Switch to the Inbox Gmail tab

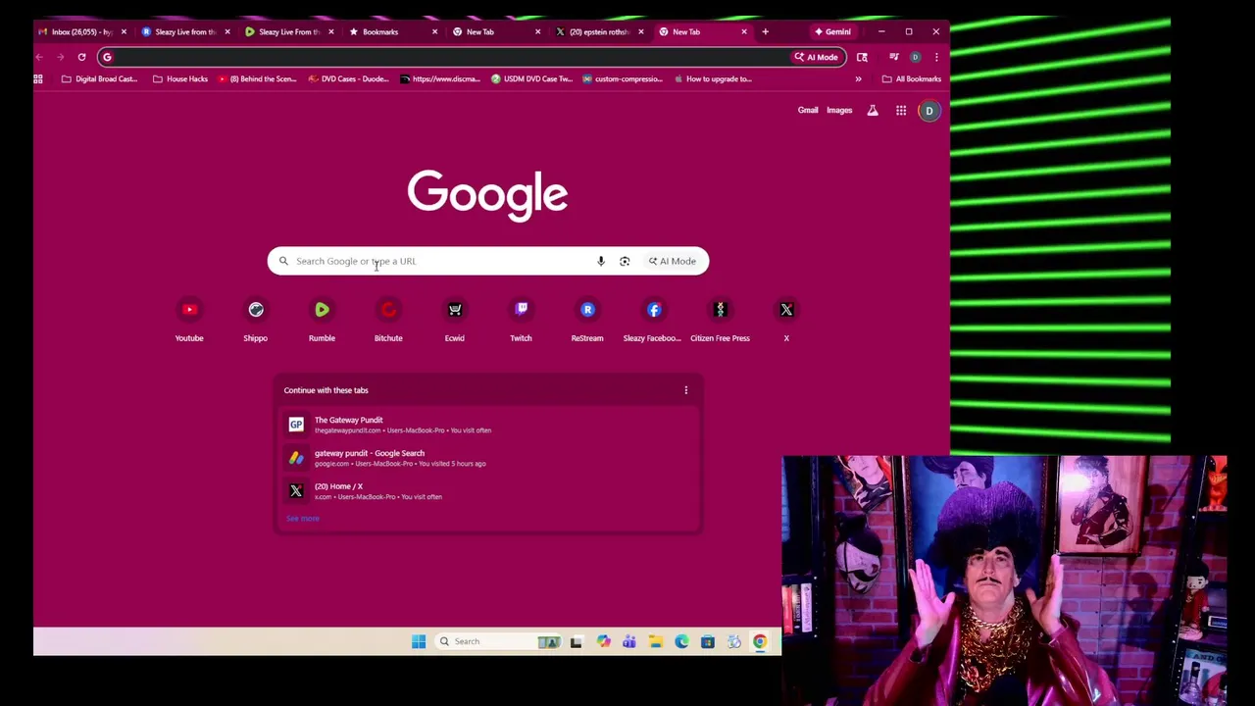82,31
